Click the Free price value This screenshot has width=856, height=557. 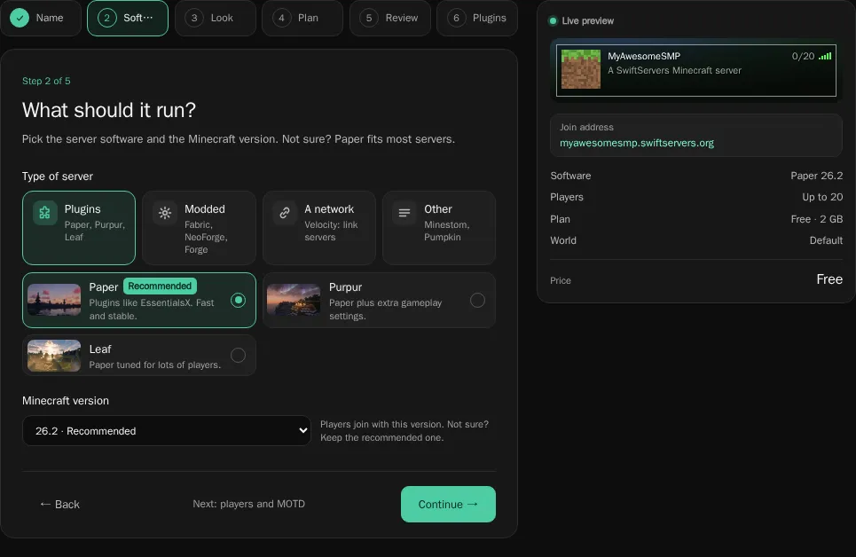coord(829,279)
